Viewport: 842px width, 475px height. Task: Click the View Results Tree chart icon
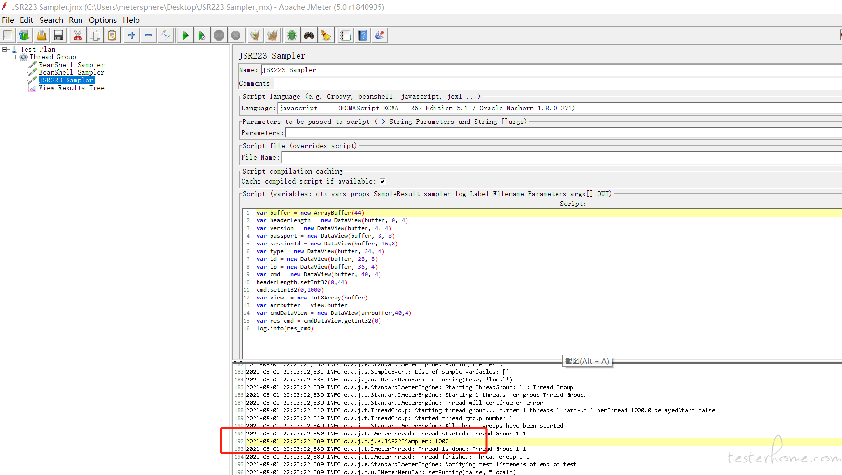point(32,88)
